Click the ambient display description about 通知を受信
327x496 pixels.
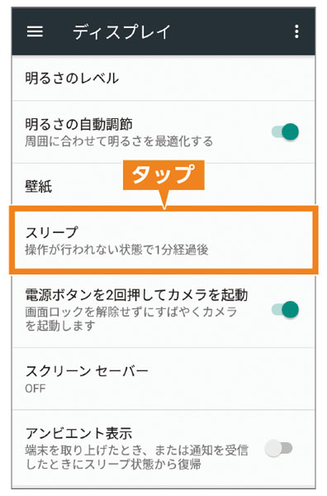[136, 457]
